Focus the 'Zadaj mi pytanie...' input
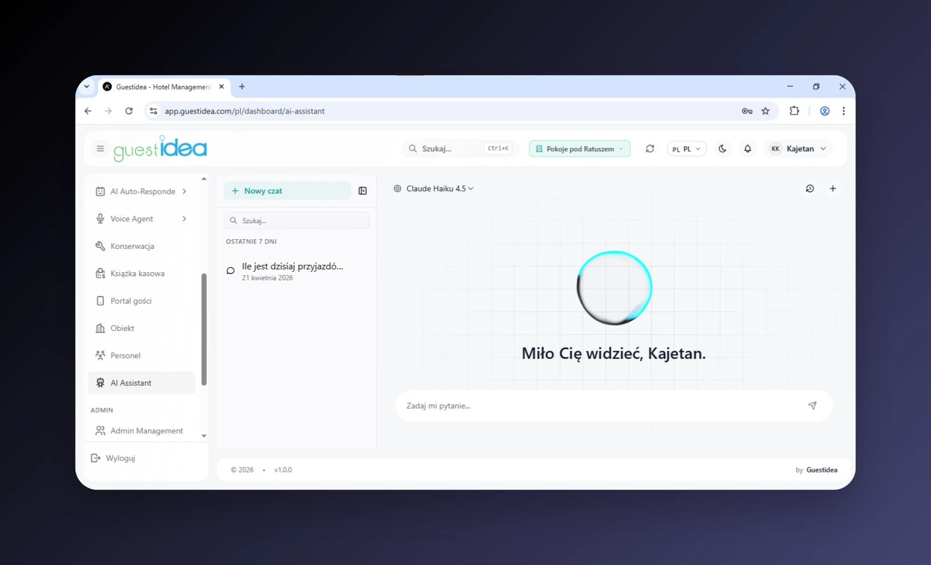 click(600, 406)
